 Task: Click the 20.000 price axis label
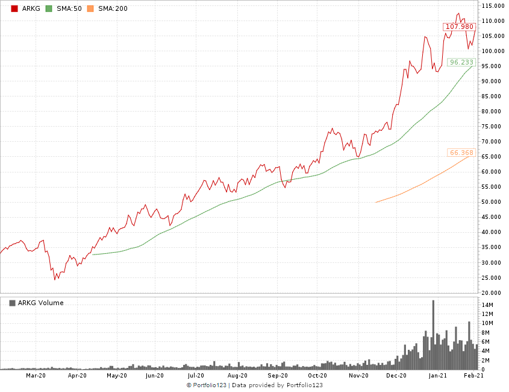point(492,293)
